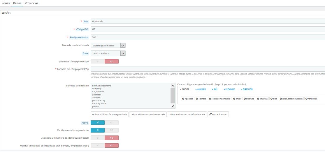Click the 'company' line in address format
The image size is (325, 152).
tap(97, 88)
